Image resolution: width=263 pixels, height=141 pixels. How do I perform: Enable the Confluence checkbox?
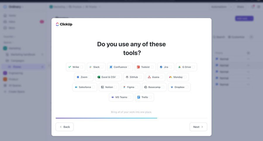[129, 67]
